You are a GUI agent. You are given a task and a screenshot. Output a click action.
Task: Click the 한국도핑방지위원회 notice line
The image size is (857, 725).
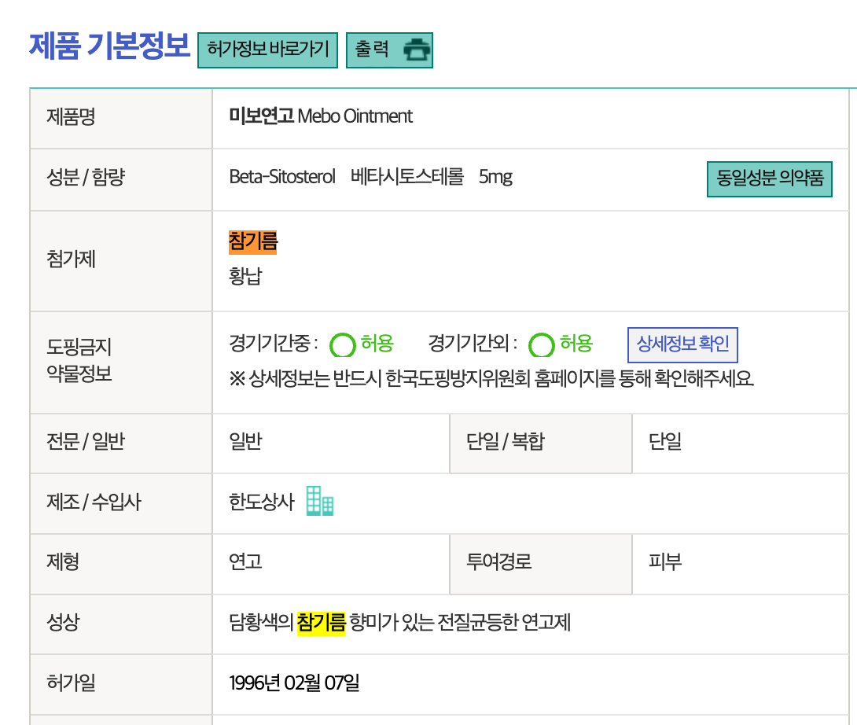[491, 378]
